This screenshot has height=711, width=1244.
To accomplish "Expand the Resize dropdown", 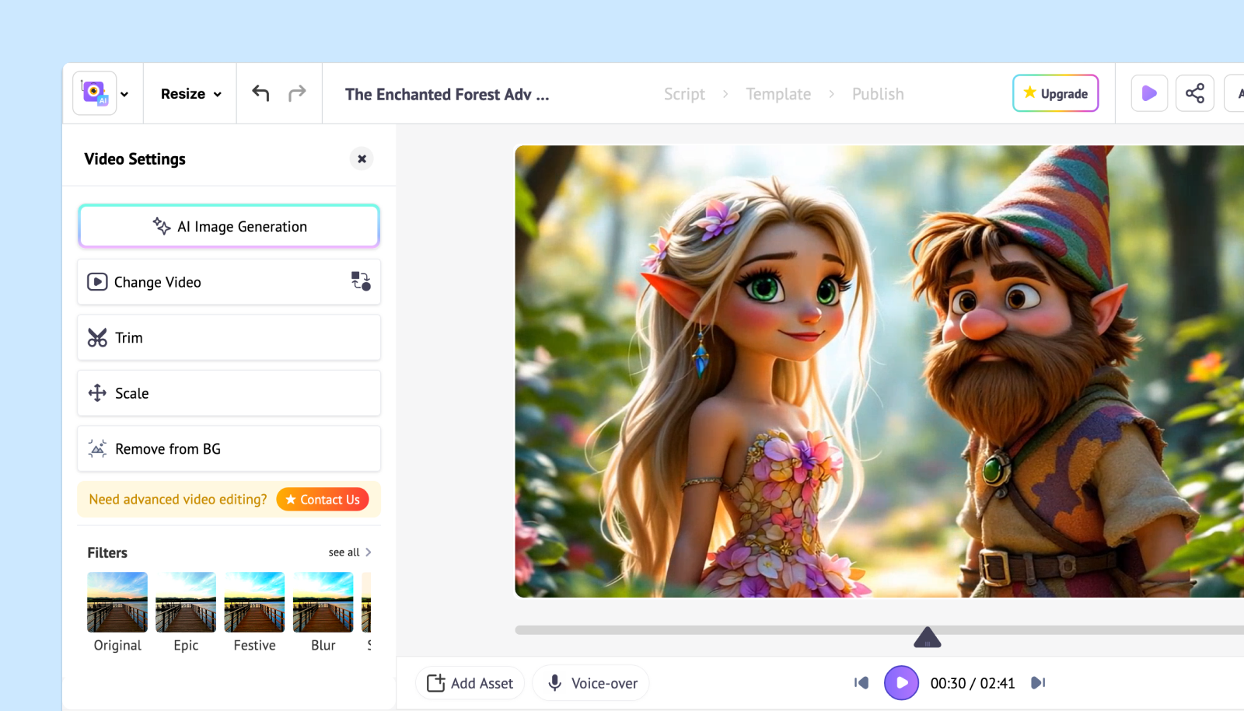I will tap(191, 93).
